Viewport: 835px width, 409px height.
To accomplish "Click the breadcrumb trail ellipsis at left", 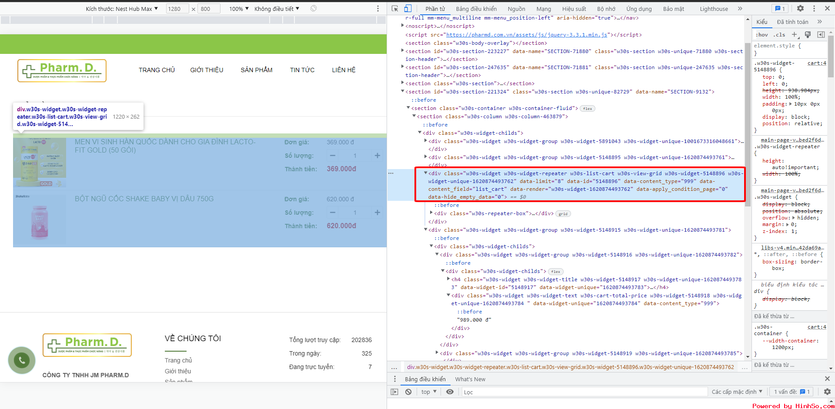I will tap(394, 367).
